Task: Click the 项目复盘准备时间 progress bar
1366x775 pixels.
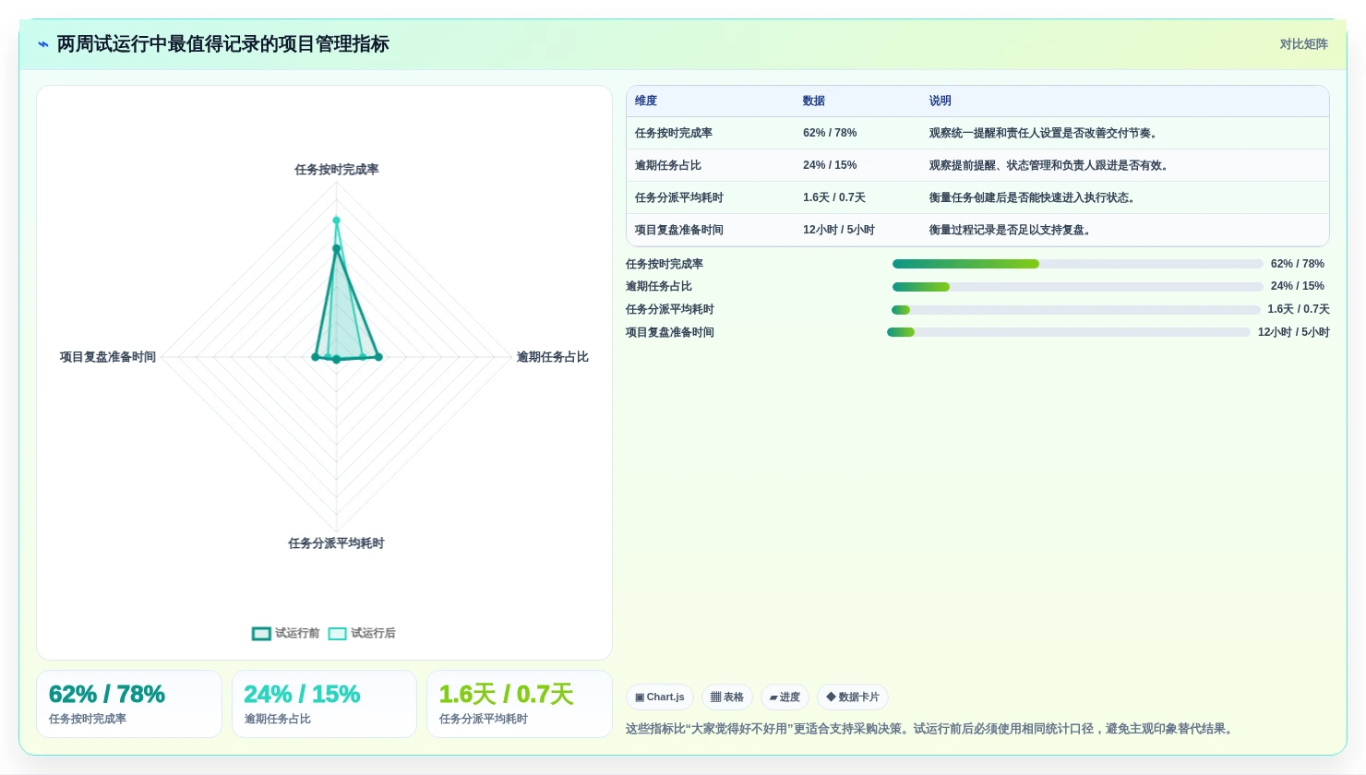Action: pos(1069,332)
